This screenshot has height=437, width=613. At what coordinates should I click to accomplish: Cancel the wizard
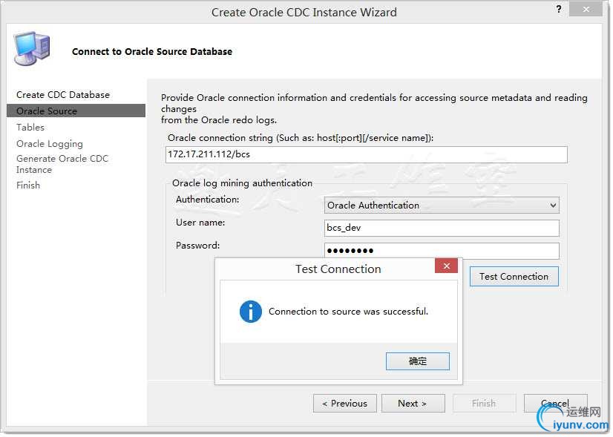click(x=556, y=404)
